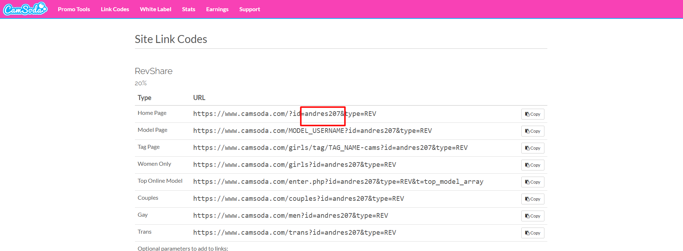Copy the Home Page link
The width and height of the screenshot is (683, 251).
pos(533,114)
